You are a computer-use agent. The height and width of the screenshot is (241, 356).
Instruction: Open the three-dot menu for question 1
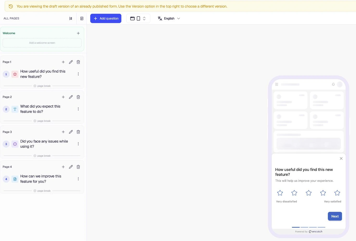click(78, 74)
